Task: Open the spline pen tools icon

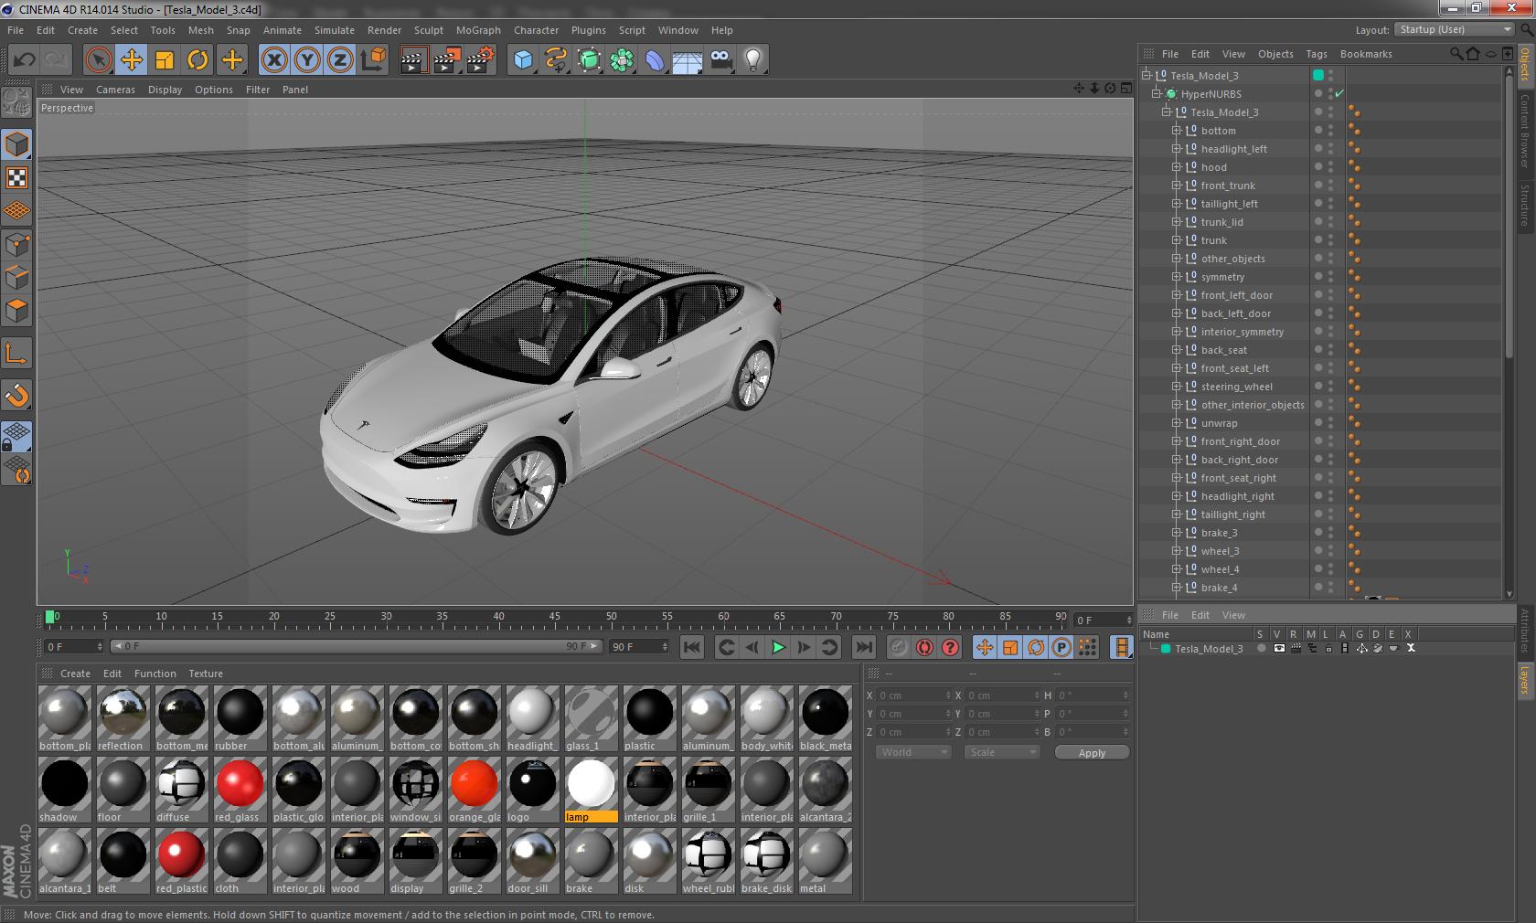Action: (556, 60)
